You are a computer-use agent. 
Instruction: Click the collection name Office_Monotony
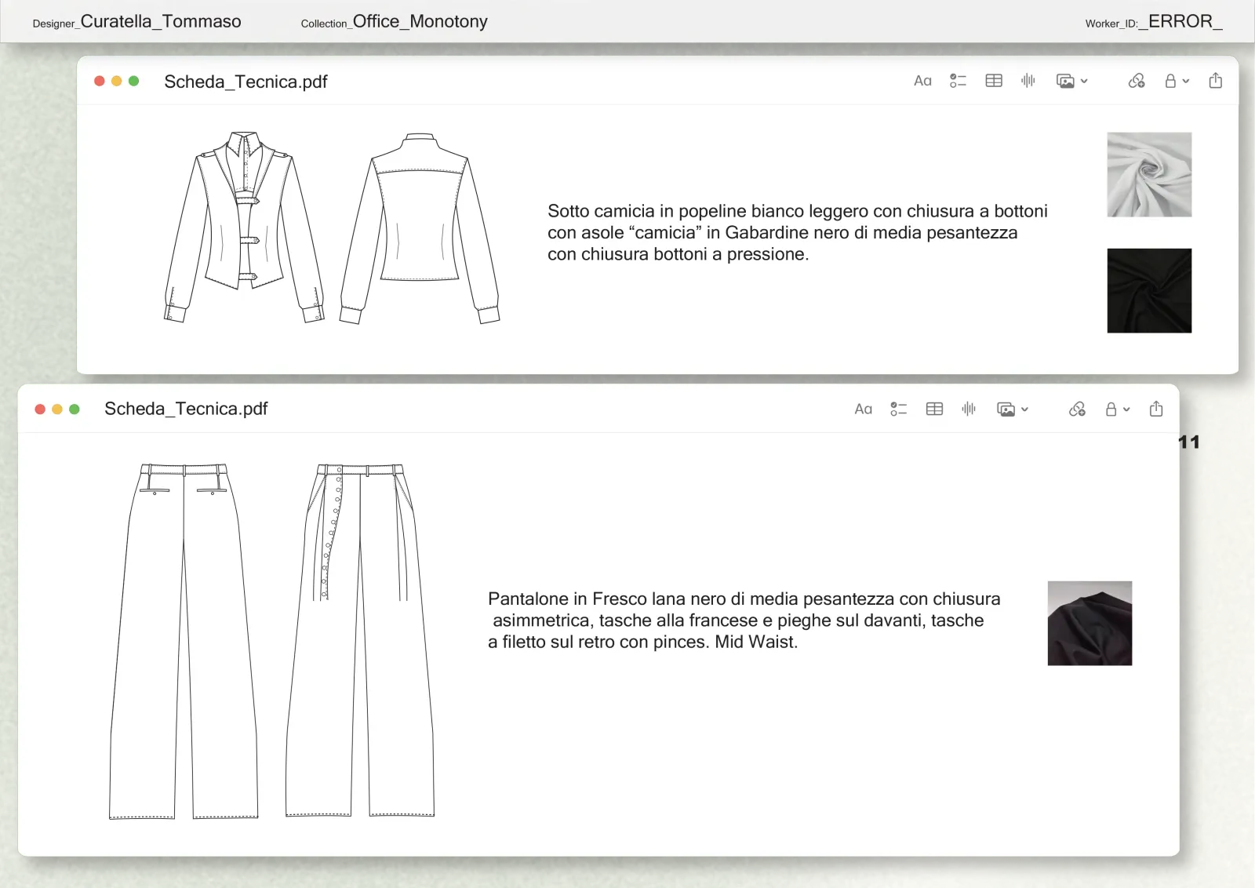420,21
